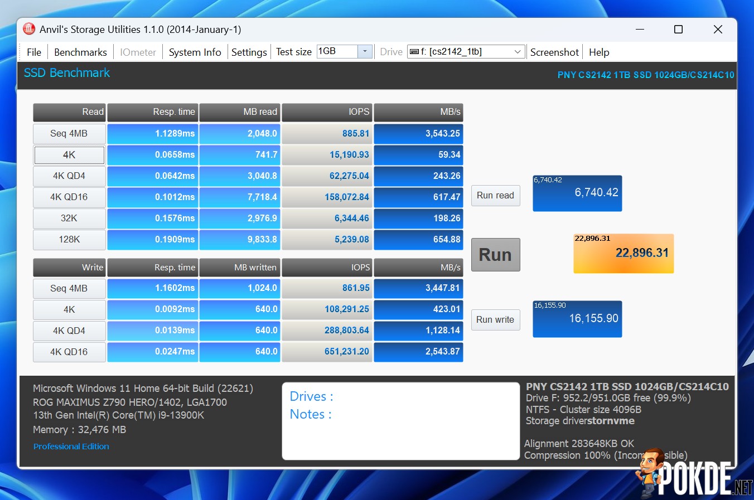Image resolution: width=754 pixels, height=500 pixels.
Task: Click the write Seq 4MB speed 3,447.81
Action: 418,289
